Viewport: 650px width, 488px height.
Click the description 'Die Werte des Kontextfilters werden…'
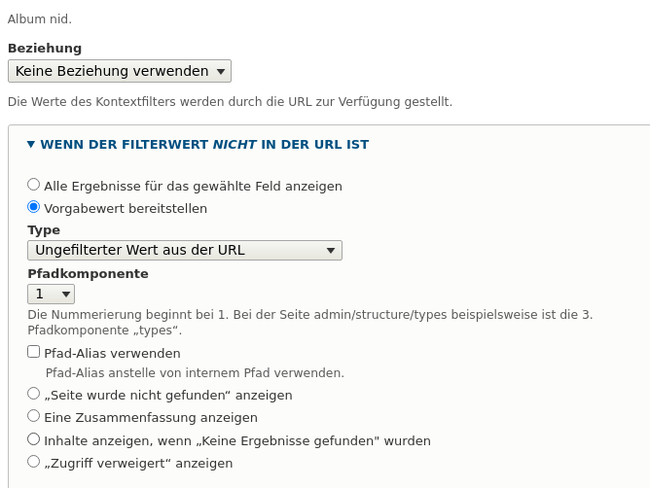(x=230, y=101)
